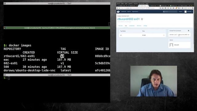Click the 'PUBLIC REPOSITORY' label in the browser
The width and height of the screenshot is (197, 111).
pos(123,16)
